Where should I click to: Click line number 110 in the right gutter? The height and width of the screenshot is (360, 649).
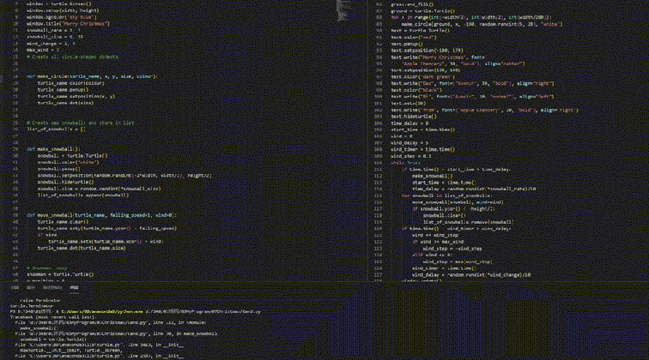pyautogui.click(x=378, y=164)
